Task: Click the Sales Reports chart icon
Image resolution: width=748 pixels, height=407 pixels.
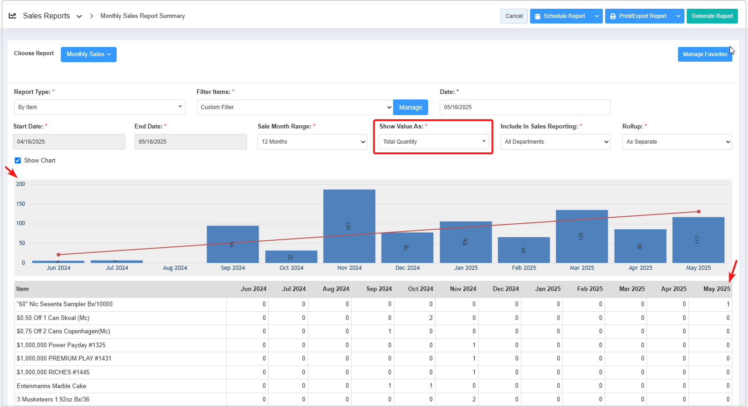Action: (12, 16)
